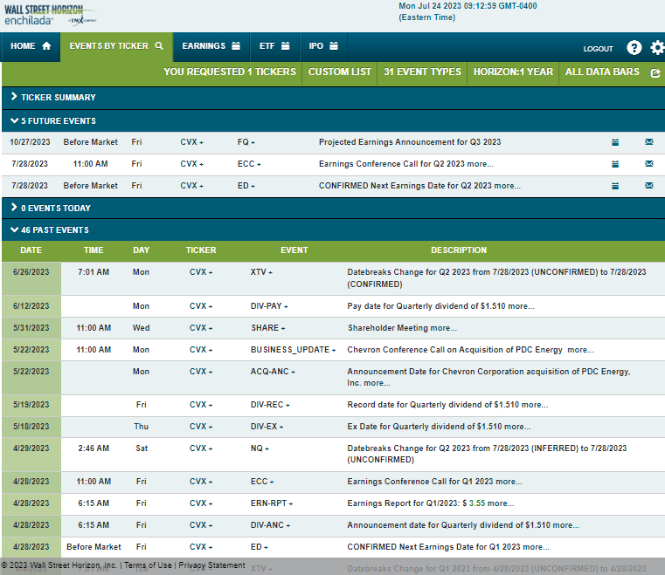
Task: Switch to the Earnings tab
Action: tap(211, 46)
